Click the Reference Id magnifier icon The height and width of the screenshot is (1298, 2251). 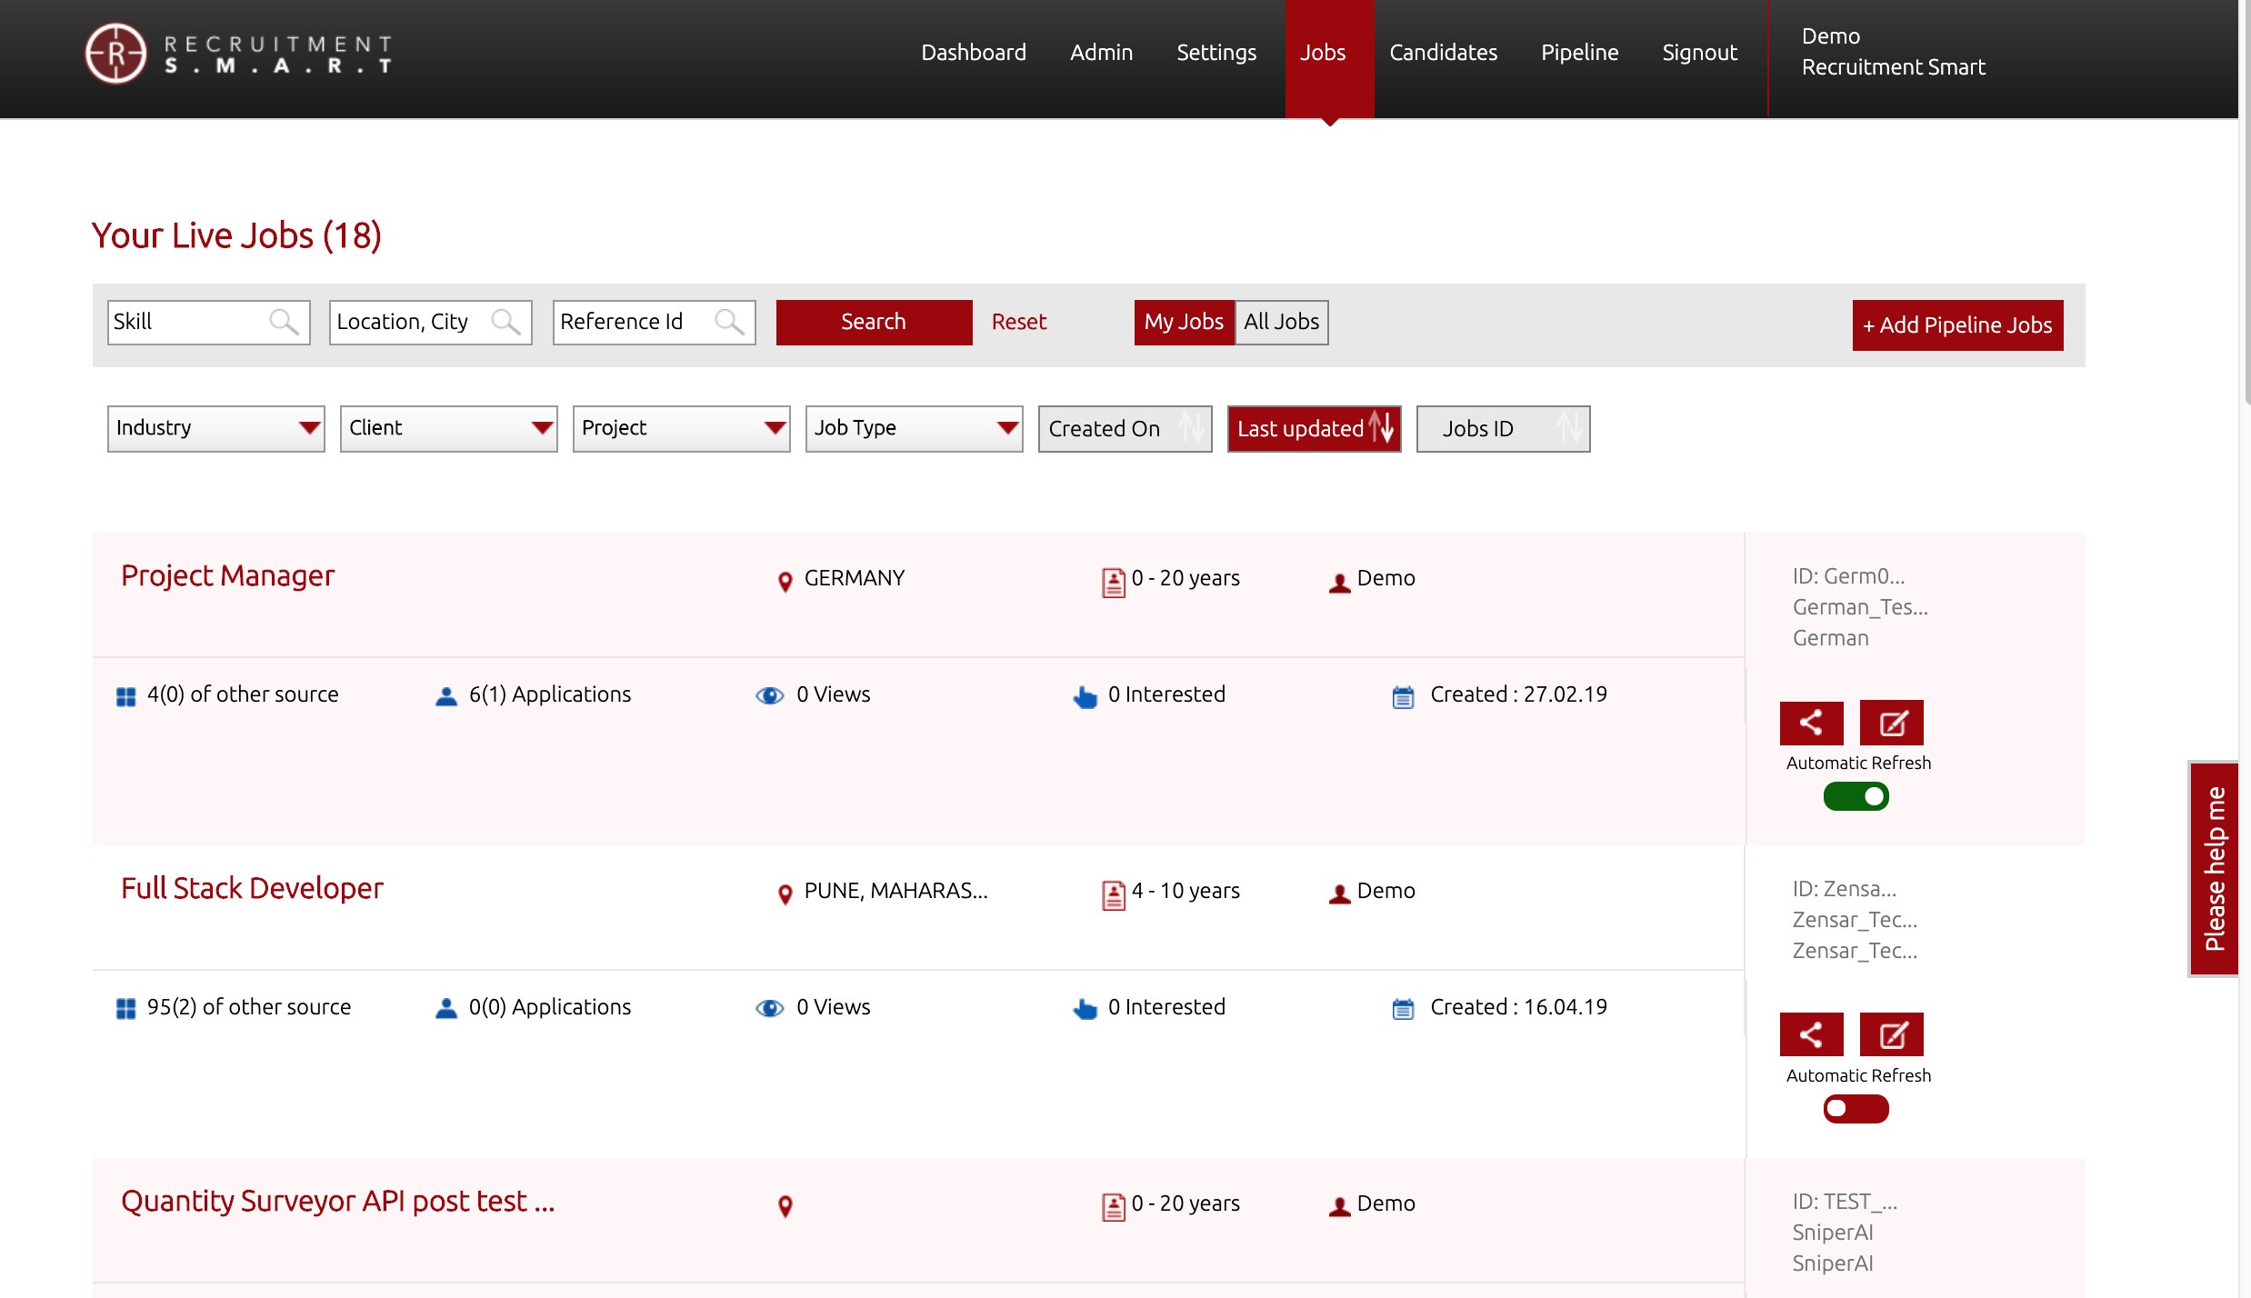coord(729,322)
